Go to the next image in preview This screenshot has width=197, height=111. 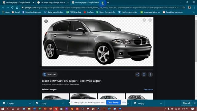coord(150,20)
